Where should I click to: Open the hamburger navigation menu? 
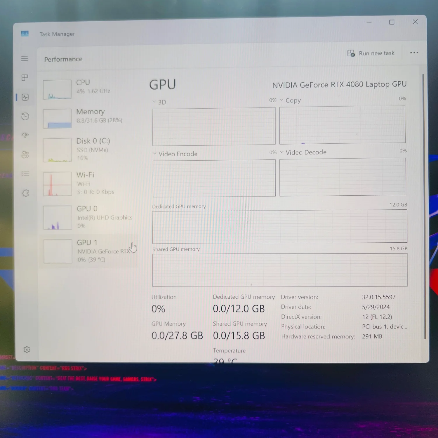pyautogui.click(x=25, y=58)
